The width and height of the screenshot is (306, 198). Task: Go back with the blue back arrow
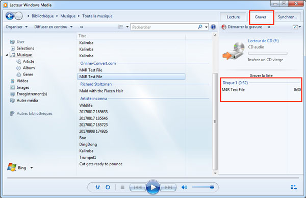[x=10, y=16]
